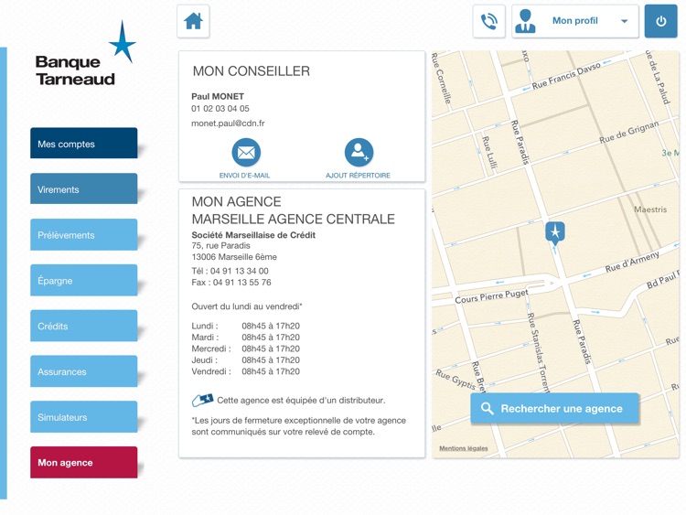The height and width of the screenshot is (515, 686).
Task: Click Rue Francis Davso label on map
Action: tap(566, 77)
